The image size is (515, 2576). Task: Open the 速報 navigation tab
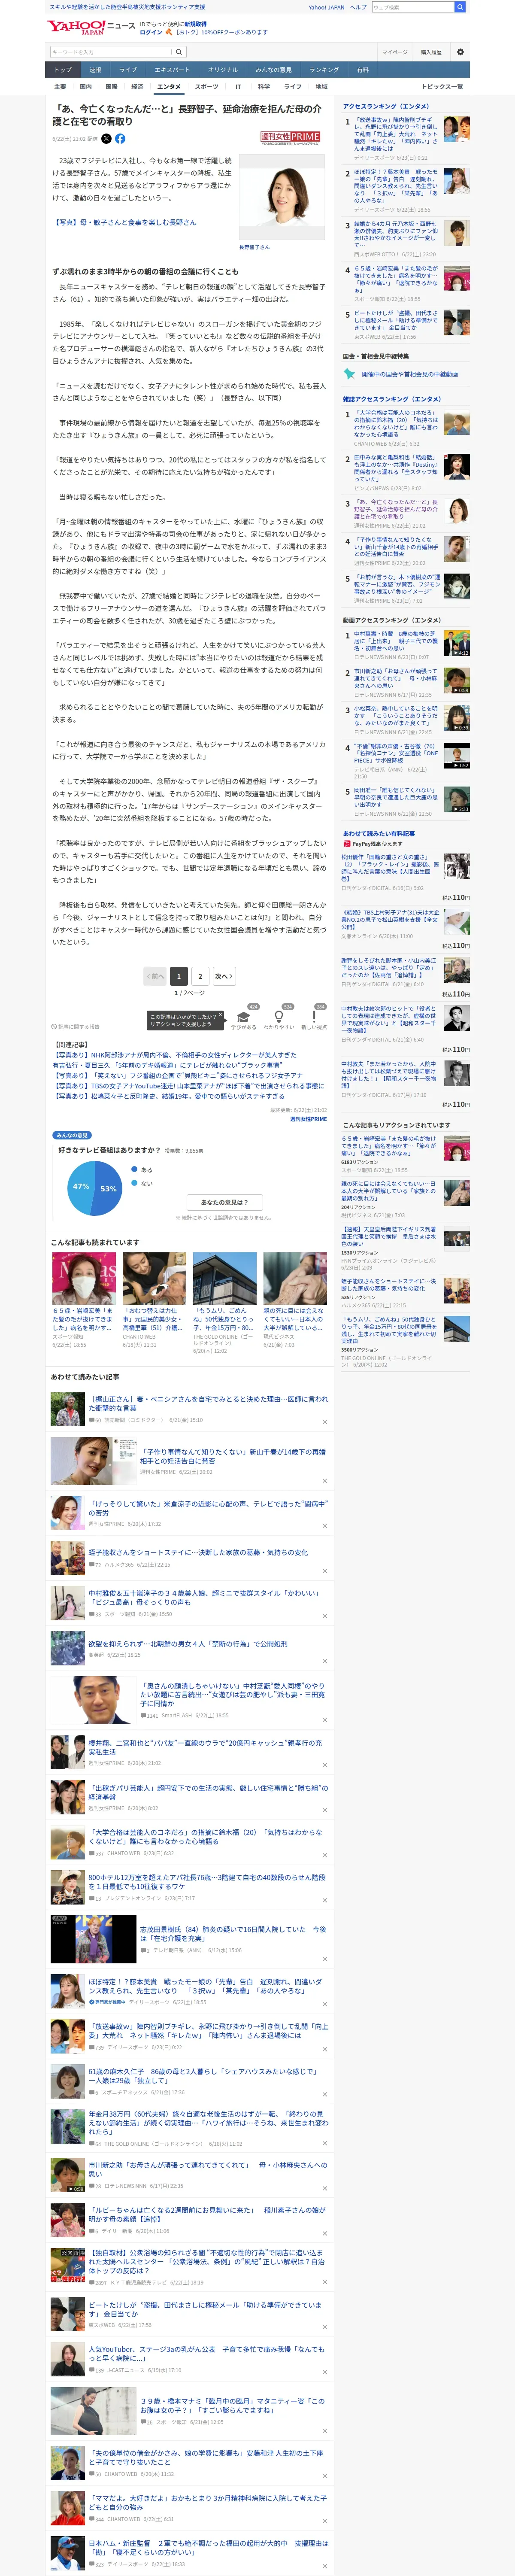[x=95, y=70]
